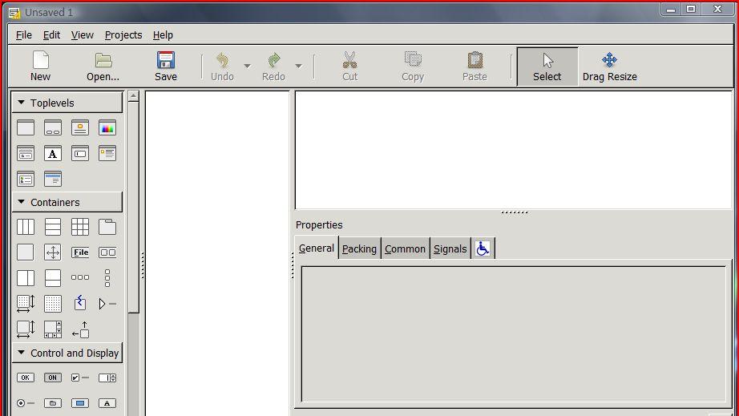Select the Scrolled Window widget
Image resolution: width=739 pixels, height=416 pixels.
[53, 329]
